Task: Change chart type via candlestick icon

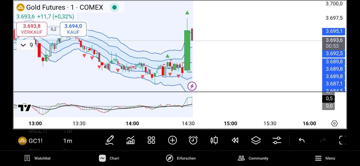Action: coord(214,140)
